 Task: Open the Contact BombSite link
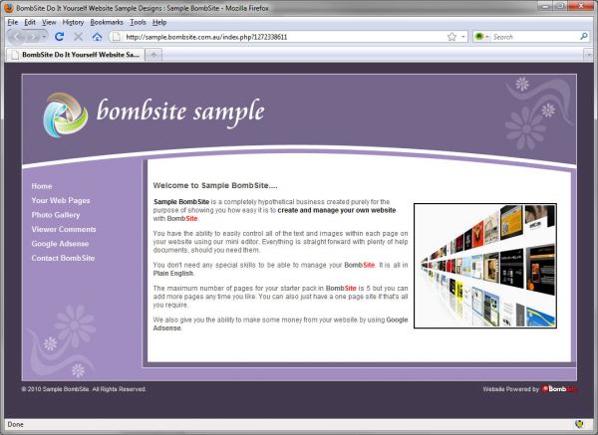tap(63, 258)
